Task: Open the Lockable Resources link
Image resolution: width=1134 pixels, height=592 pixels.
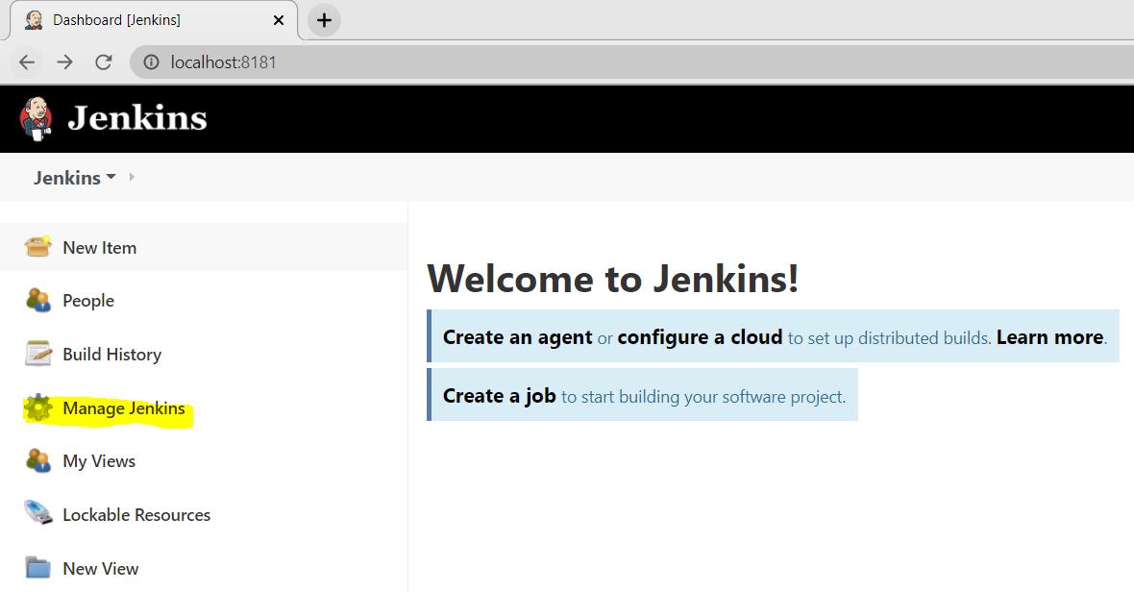Action: 136,515
